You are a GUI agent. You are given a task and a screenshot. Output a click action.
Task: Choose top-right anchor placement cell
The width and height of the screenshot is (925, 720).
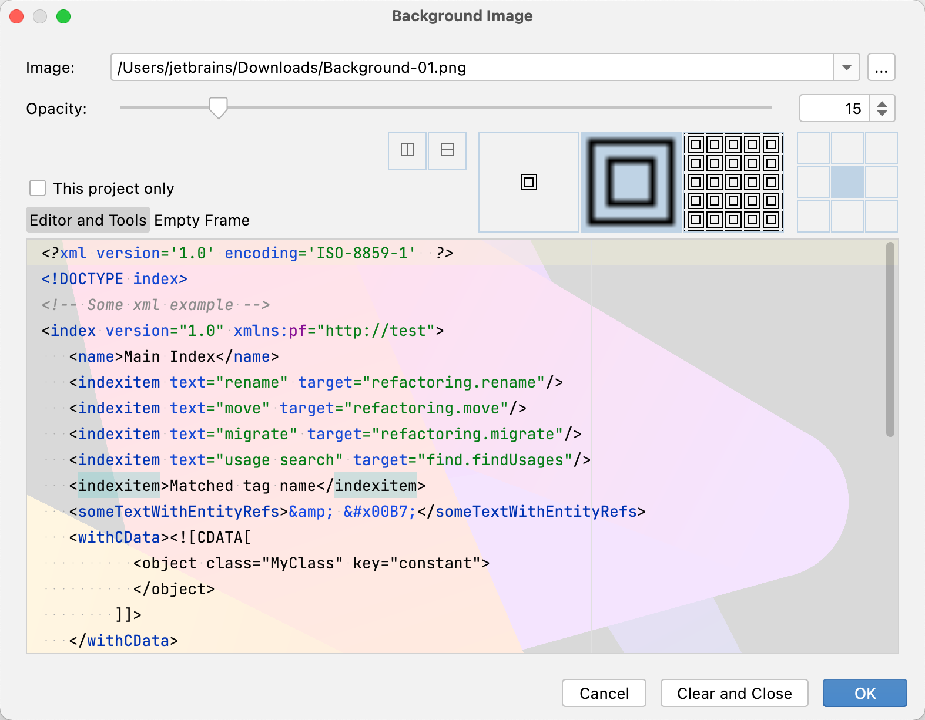pyautogui.click(x=881, y=148)
